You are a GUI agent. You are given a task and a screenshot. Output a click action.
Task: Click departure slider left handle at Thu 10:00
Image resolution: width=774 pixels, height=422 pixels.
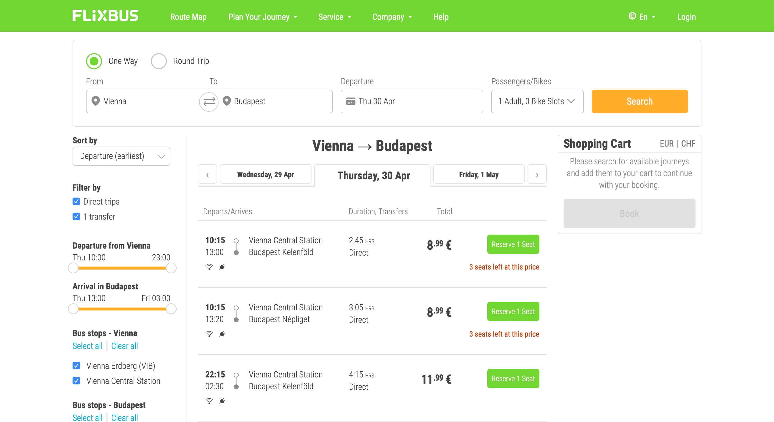pos(73,268)
